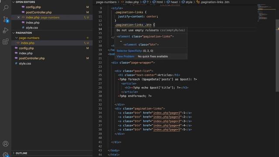This screenshot has width=279, height=157.
Task: Open the Search view in activity bar
Action: [6, 8]
